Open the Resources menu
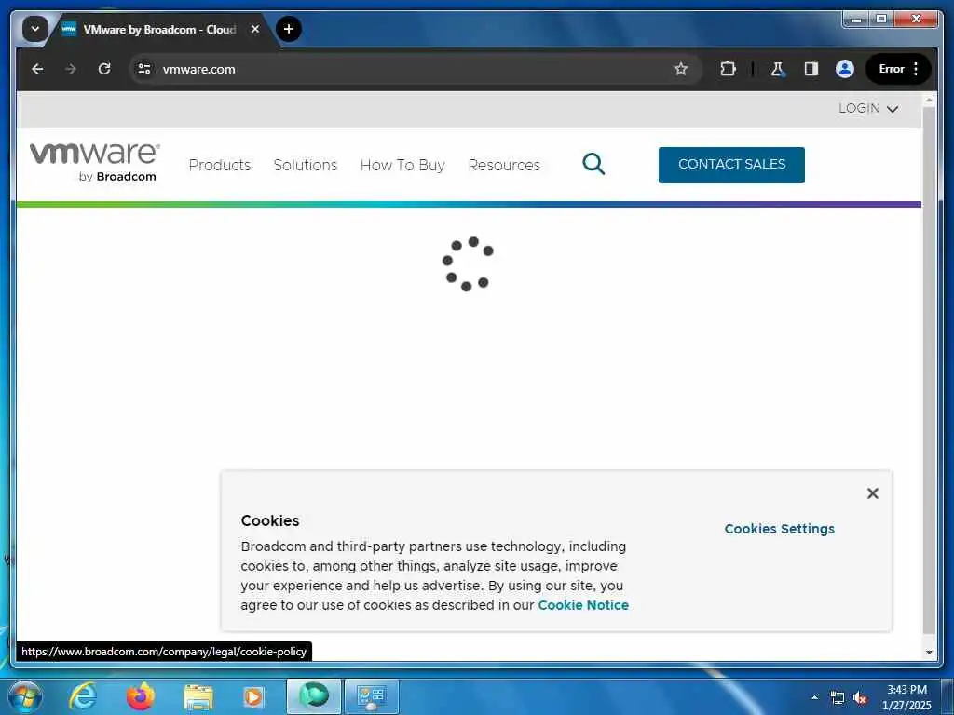Screen dimensions: 954x715 click(x=504, y=165)
